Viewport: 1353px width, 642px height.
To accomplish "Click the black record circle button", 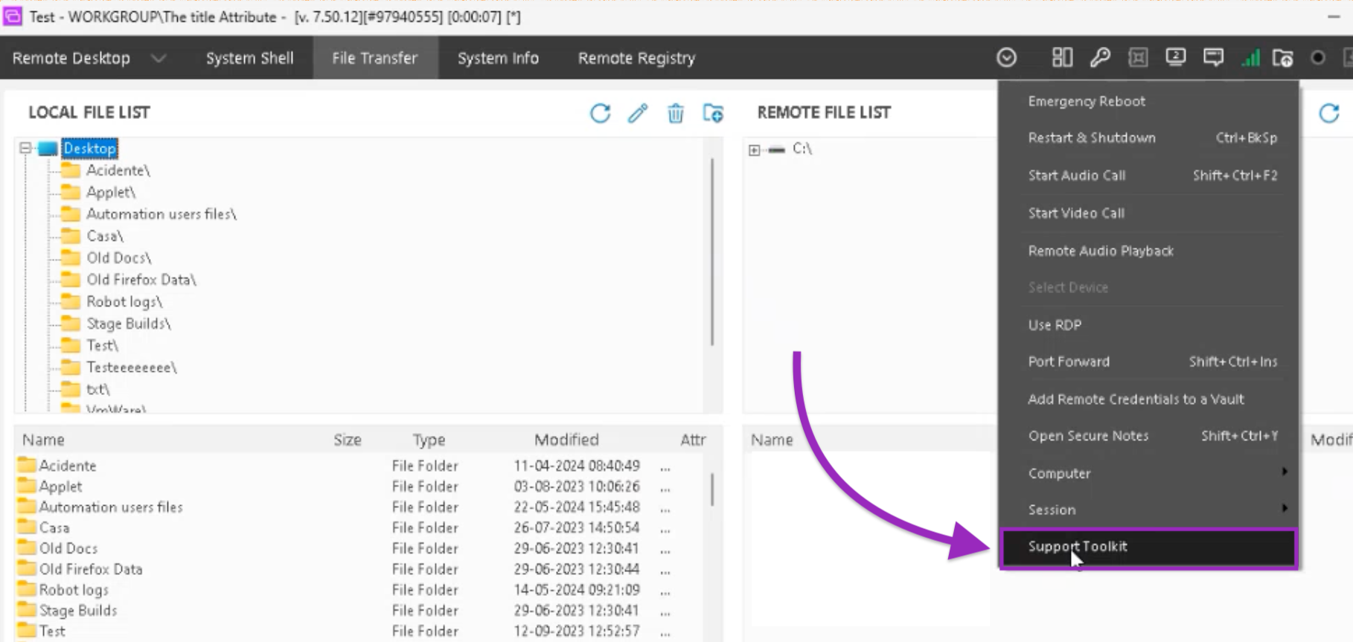I will coord(1318,57).
